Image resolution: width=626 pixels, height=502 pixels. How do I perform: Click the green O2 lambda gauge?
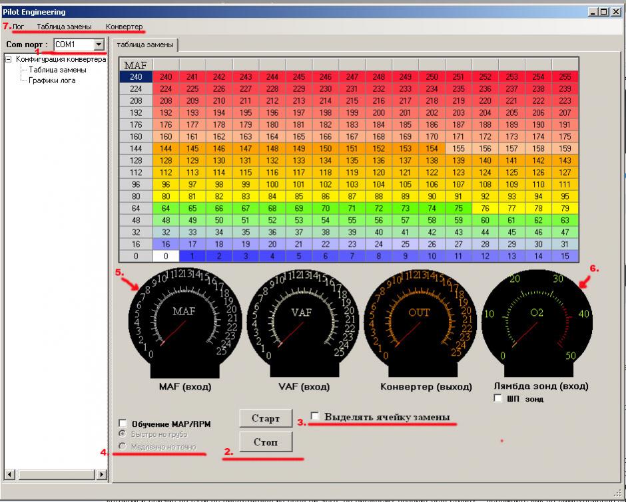pyautogui.click(x=537, y=323)
